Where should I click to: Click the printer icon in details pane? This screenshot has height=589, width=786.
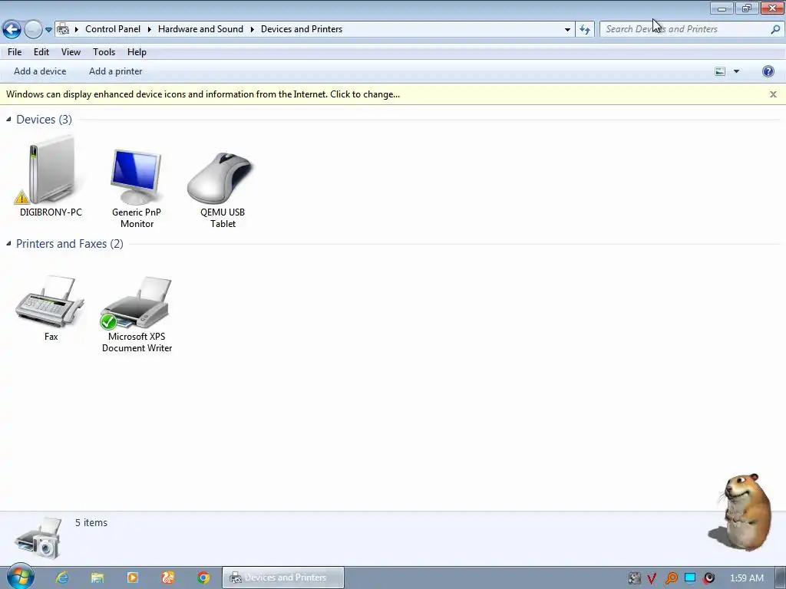coord(38,538)
